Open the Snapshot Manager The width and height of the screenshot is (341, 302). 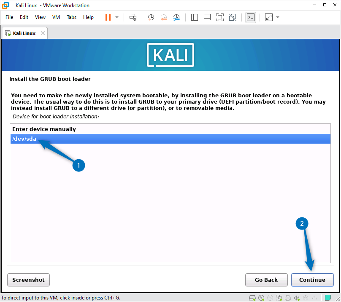[176, 17]
